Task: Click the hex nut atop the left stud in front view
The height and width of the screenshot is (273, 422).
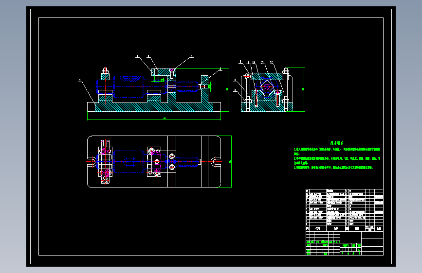Action: coord(105,71)
